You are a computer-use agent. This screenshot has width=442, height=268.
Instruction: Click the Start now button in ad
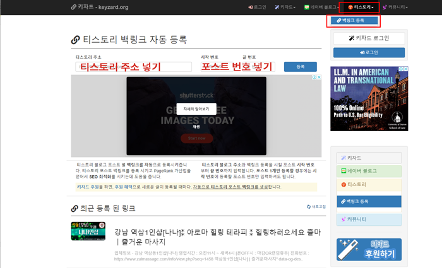coord(196,138)
